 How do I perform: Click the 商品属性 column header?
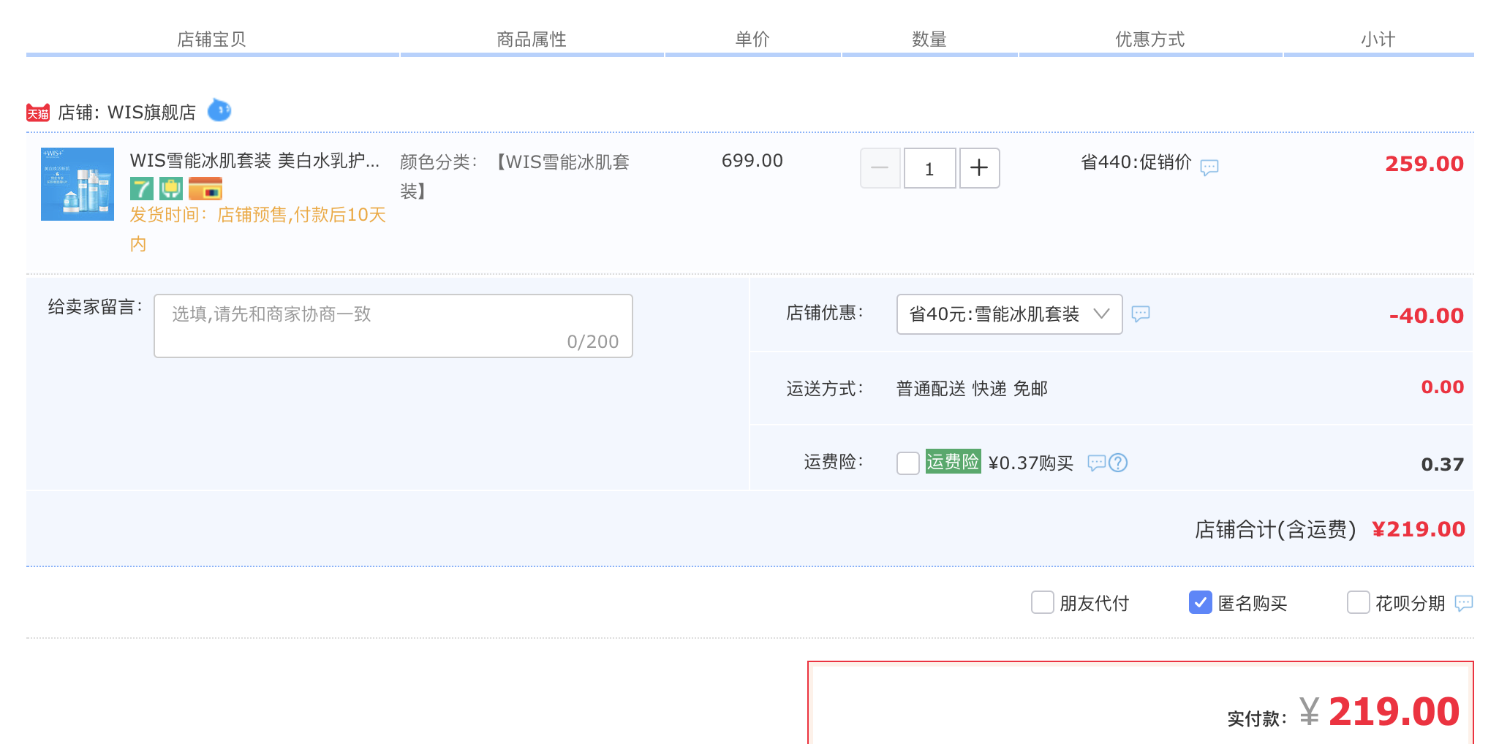coord(532,39)
